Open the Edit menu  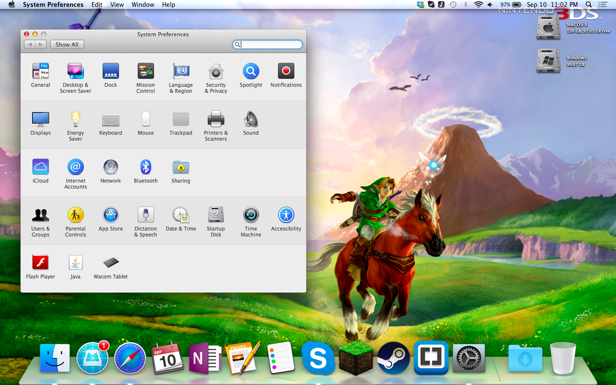pyautogui.click(x=97, y=5)
